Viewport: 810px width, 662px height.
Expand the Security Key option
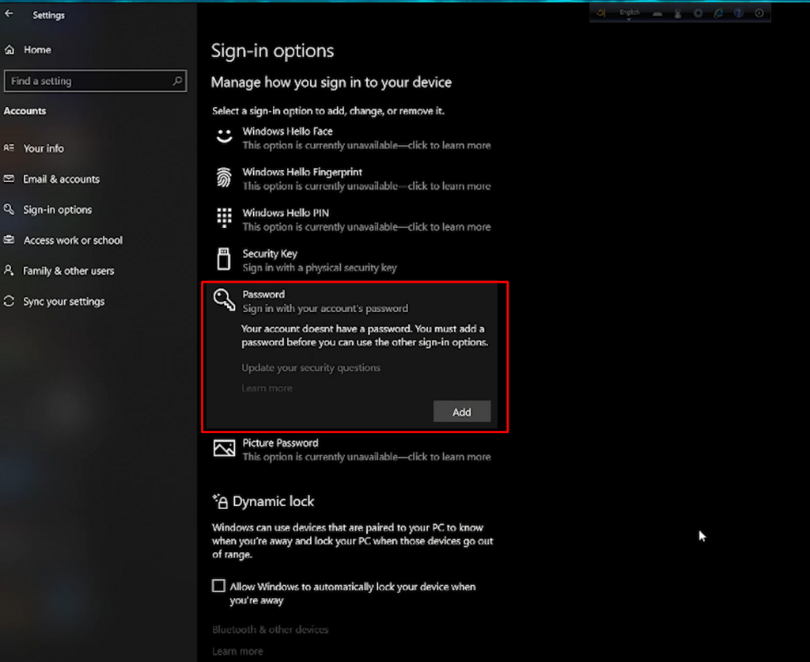(x=351, y=261)
